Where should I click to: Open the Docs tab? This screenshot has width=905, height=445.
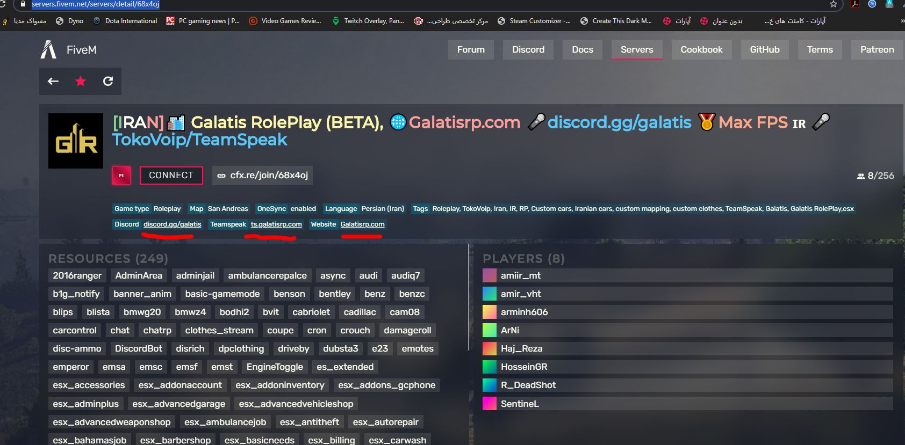click(583, 49)
